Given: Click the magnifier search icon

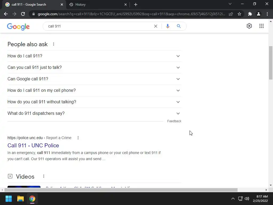Looking at the screenshot, I should point(179,26).
